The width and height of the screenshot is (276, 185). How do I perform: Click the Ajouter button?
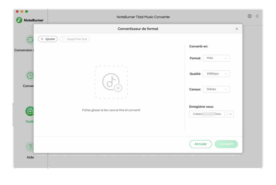pos(48,39)
